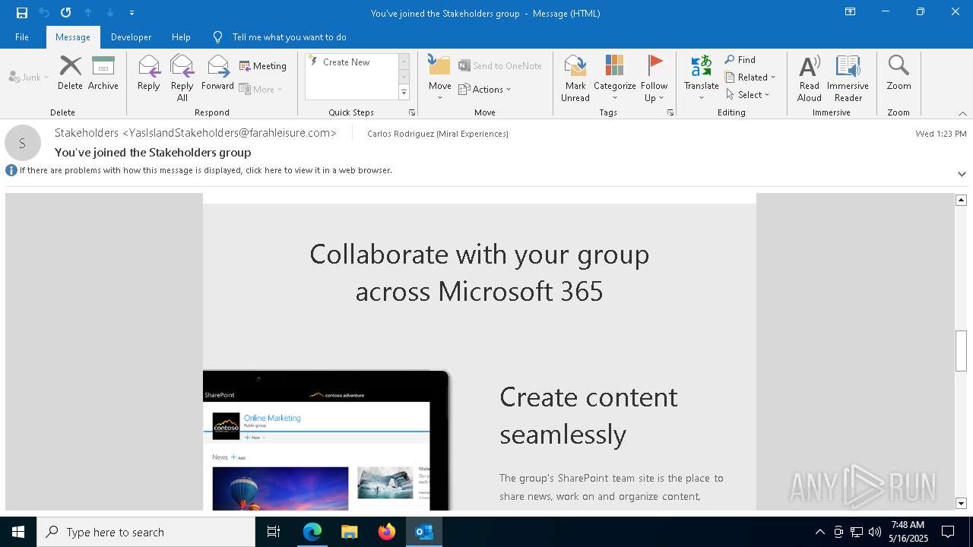Open the File tab
973x547 pixels.
(22, 37)
